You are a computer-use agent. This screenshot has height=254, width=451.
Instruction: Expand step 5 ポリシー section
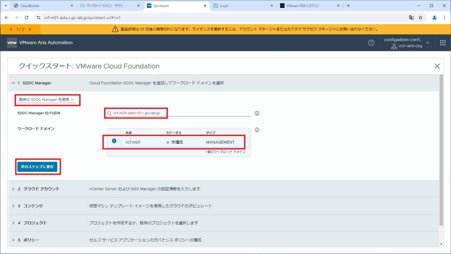[x=13, y=240]
